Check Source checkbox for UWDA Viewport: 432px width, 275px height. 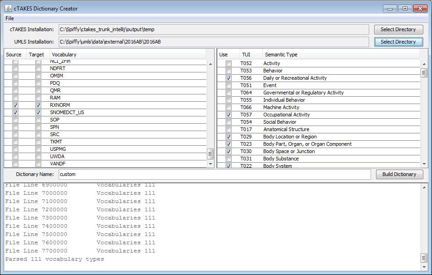[16, 157]
